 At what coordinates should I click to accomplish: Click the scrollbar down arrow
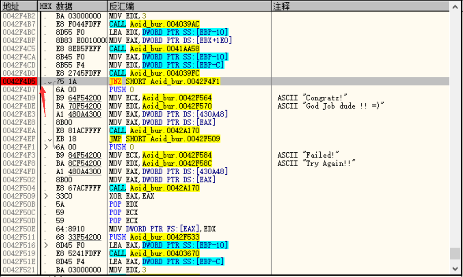tap(455, 268)
